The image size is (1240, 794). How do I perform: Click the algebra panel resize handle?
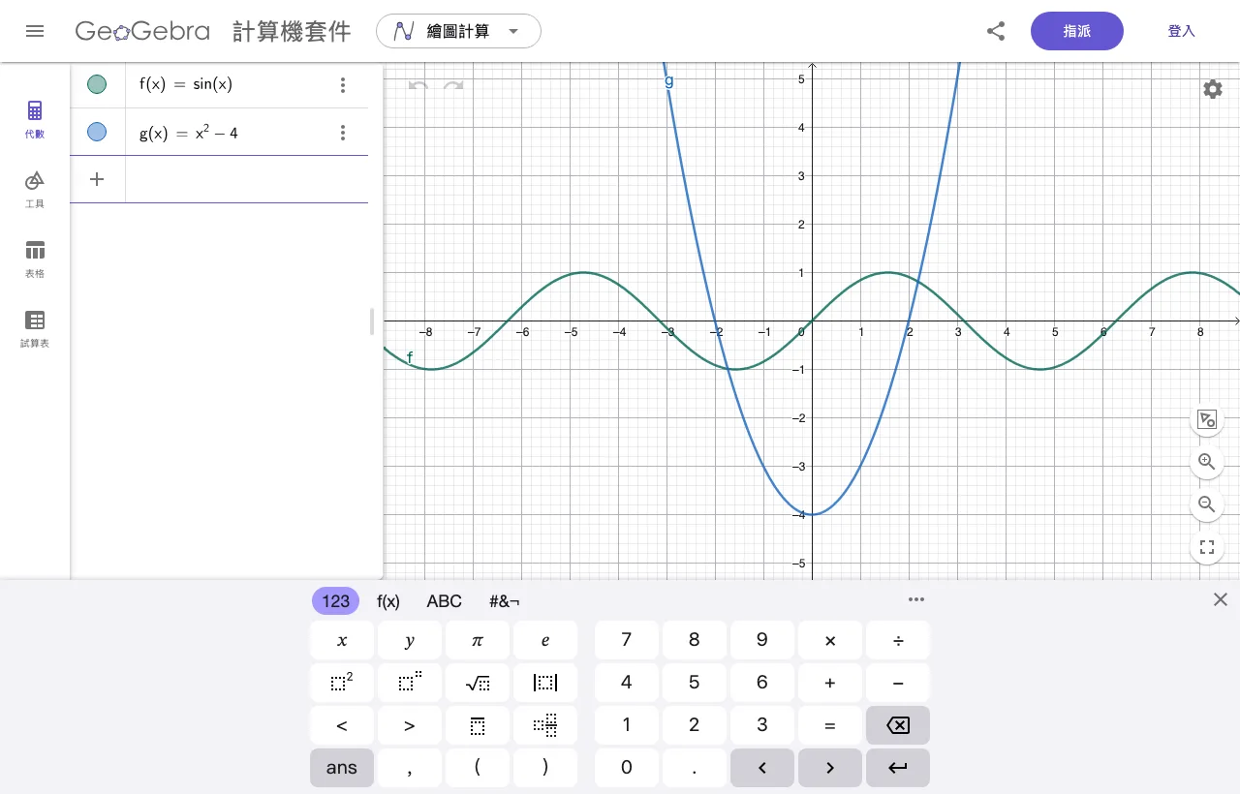click(x=372, y=321)
